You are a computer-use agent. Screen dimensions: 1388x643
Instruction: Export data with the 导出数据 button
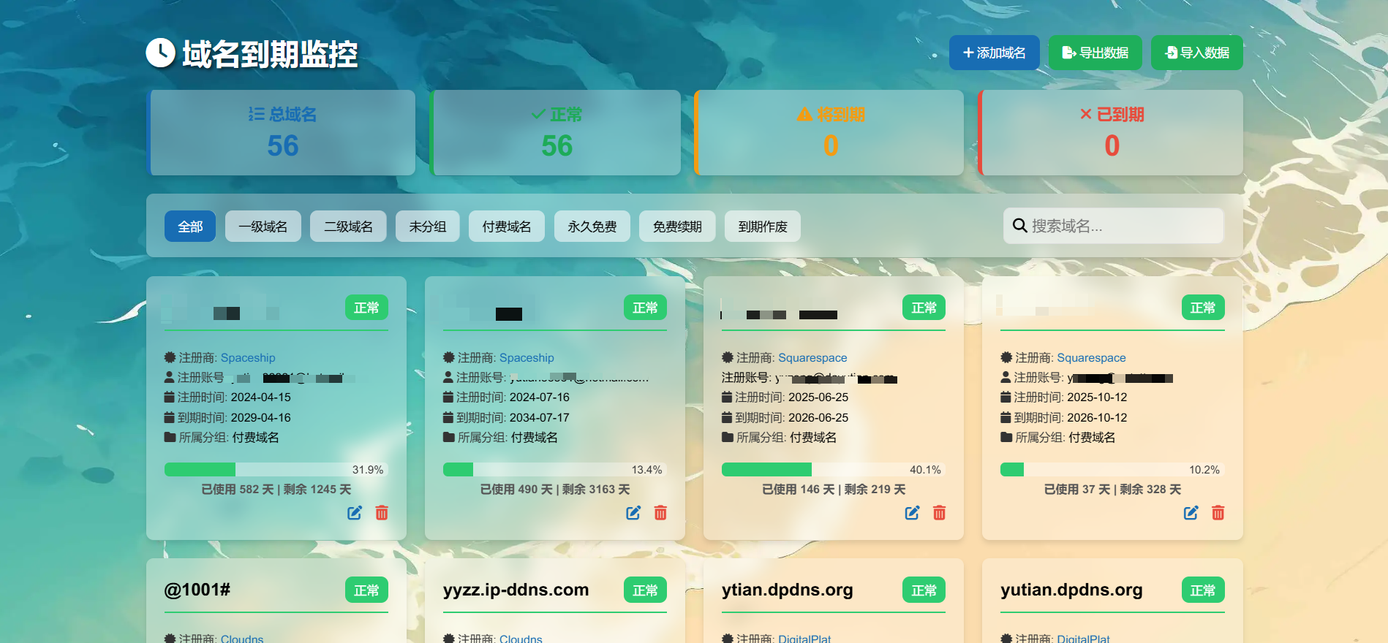(x=1095, y=53)
